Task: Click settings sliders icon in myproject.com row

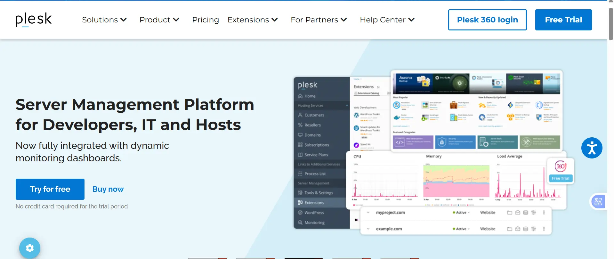Action: point(534,213)
